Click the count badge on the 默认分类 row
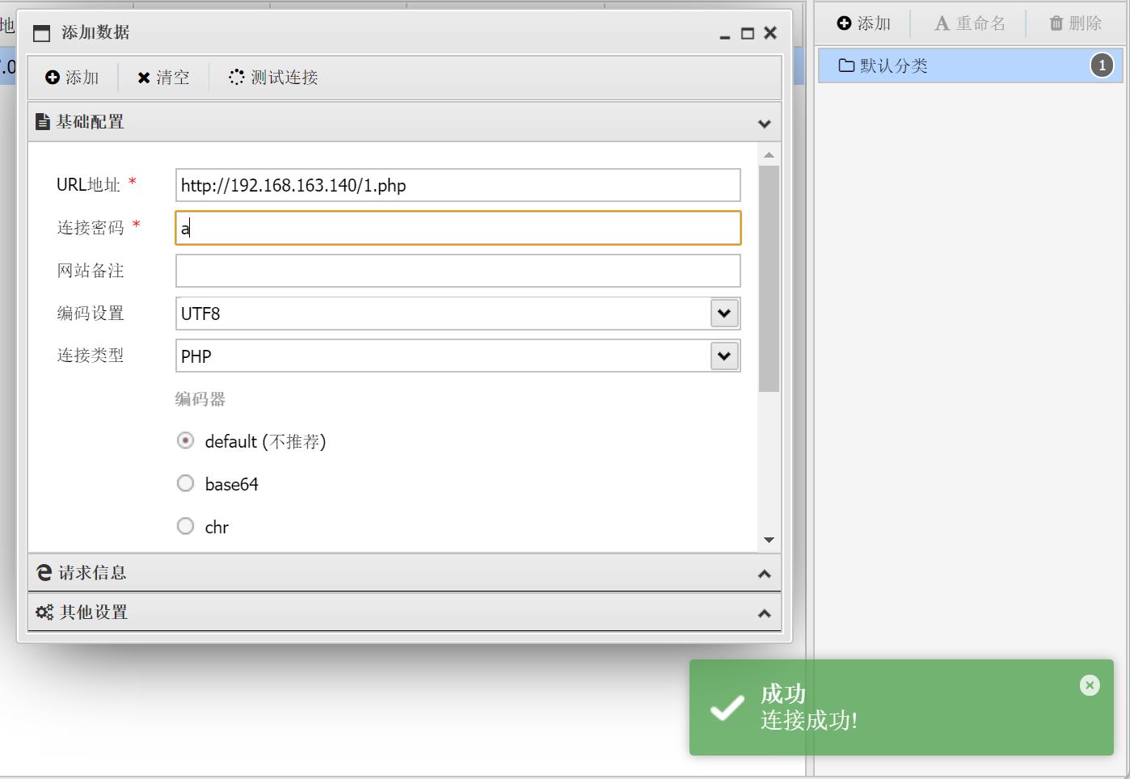The image size is (1130, 779). (1102, 65)
